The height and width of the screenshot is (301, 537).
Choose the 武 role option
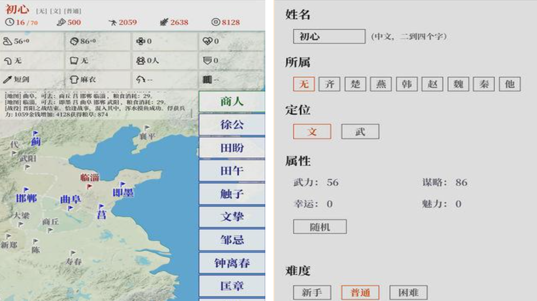coord(360,131)
